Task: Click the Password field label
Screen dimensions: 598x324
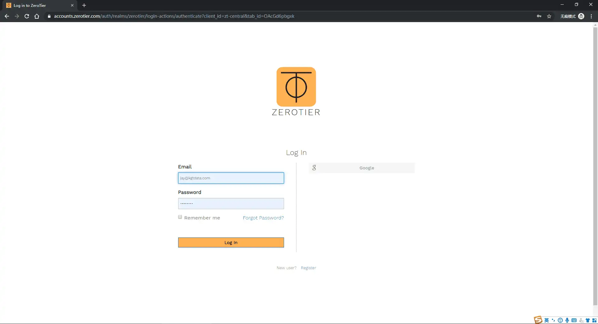Action: pyautogui.click(x=189, y=192)
